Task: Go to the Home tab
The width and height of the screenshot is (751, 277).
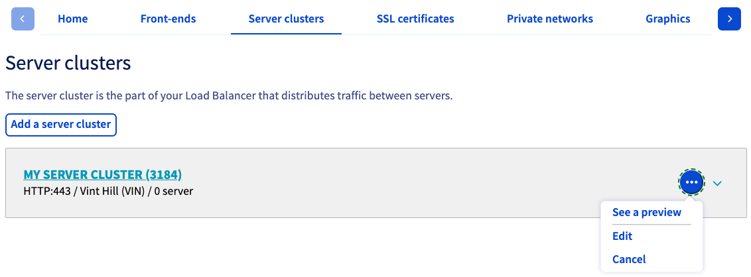Action: (x=72, y=19)
